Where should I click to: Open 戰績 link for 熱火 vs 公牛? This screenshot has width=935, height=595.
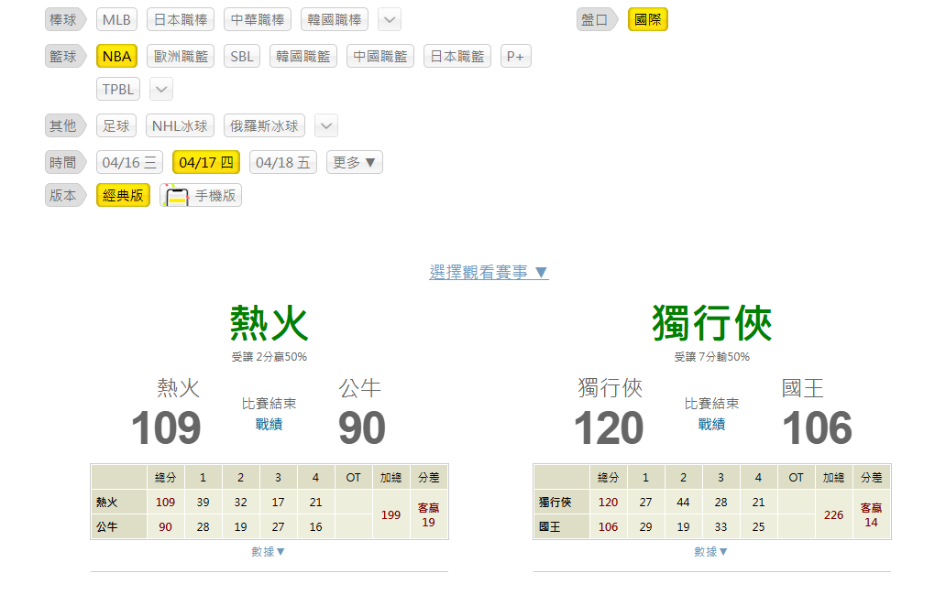click(269, 424)
